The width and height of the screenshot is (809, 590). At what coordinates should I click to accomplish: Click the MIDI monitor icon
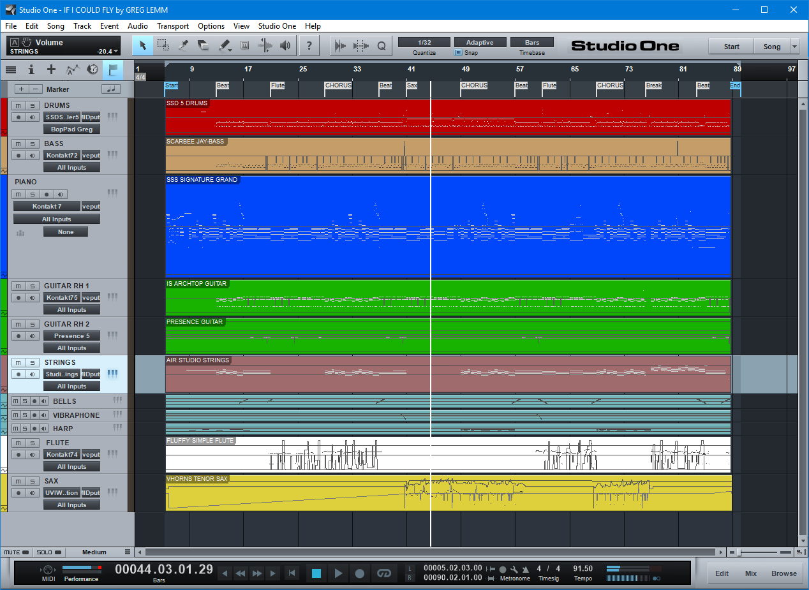coord(47,570)
